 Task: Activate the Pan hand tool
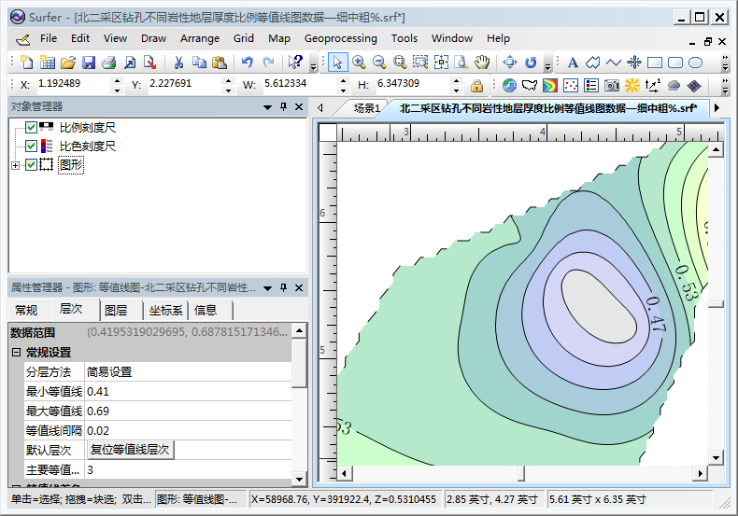pos(482,62)
